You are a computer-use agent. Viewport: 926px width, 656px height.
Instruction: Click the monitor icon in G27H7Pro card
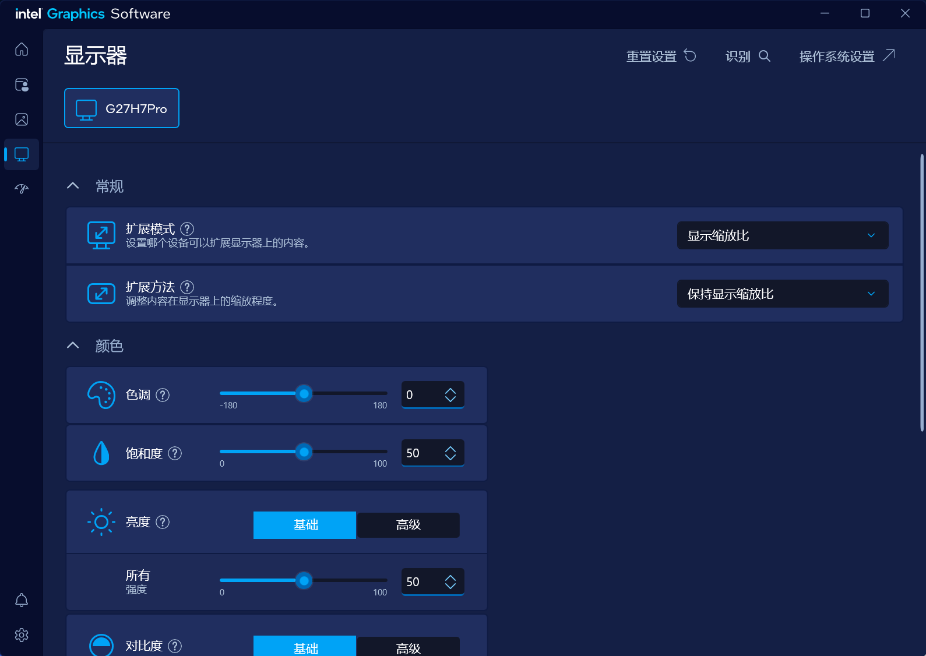[86, 110]
